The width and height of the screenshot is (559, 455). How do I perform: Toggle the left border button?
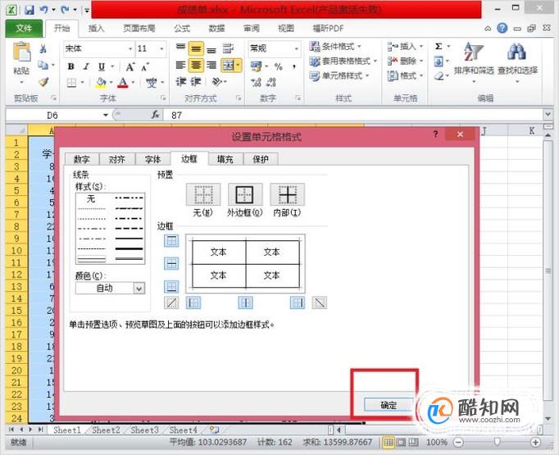coord(193,303)
